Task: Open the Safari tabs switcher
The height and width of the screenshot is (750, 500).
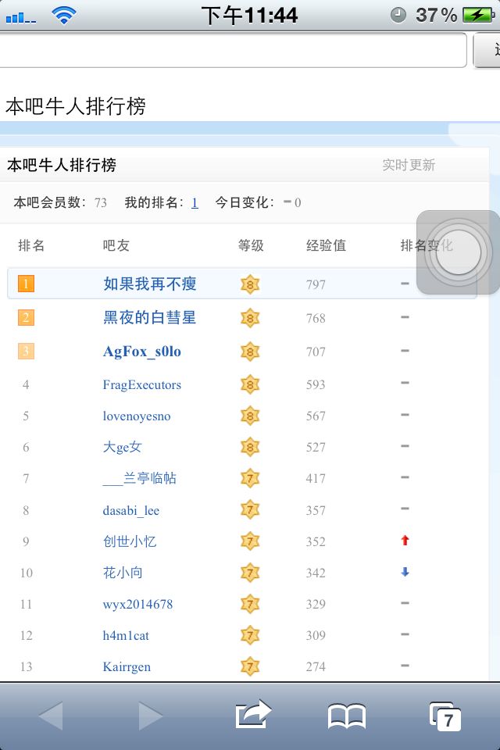Action: (445, 716)
